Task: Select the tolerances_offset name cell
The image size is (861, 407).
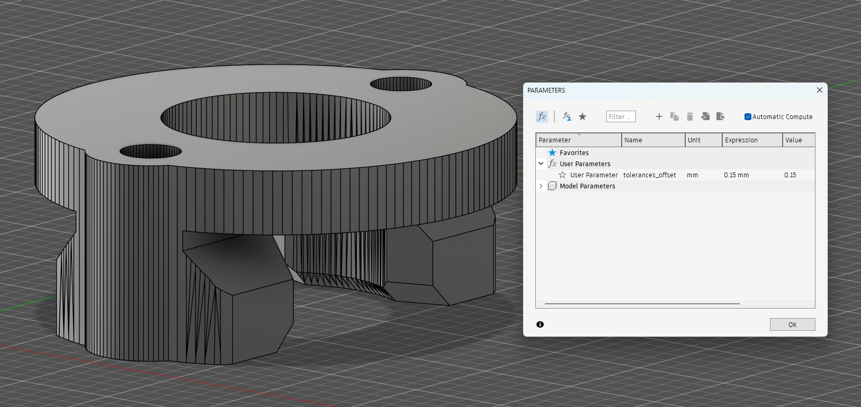Action: pyautogui.click(x=650, y=175)
